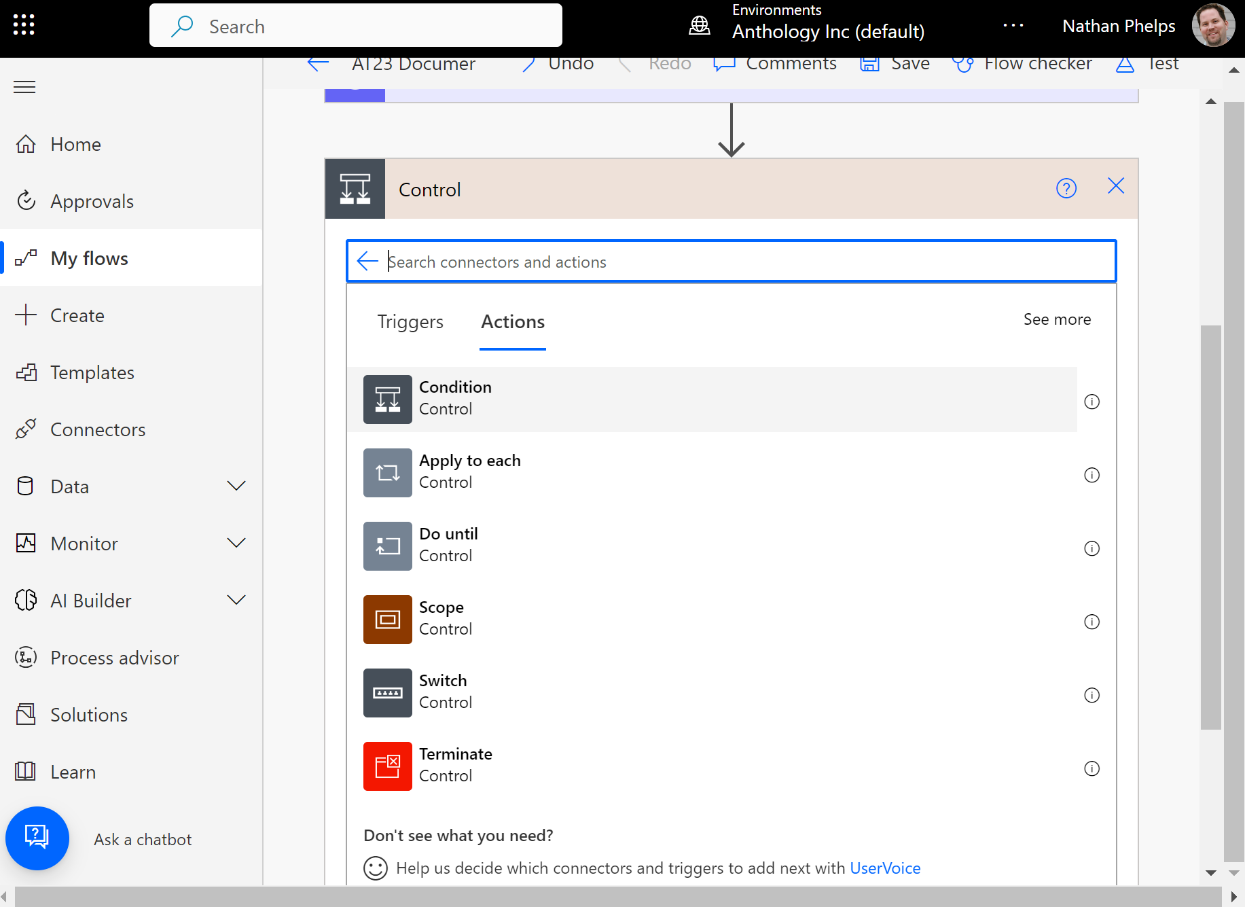Screen dimensions: 1245x907
Task: Click See more link
Action: [x=1057, y=319]
